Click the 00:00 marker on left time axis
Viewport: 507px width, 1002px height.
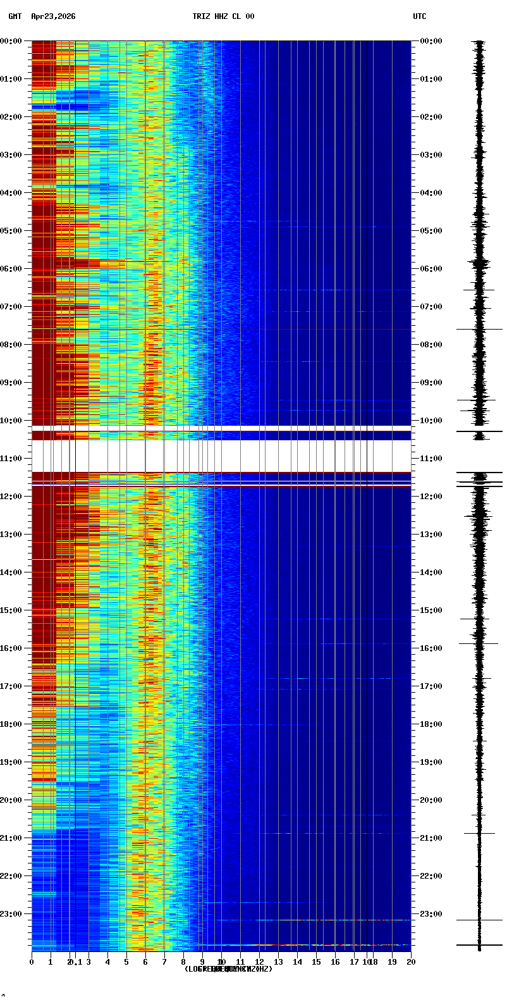(x=11, y=41)
